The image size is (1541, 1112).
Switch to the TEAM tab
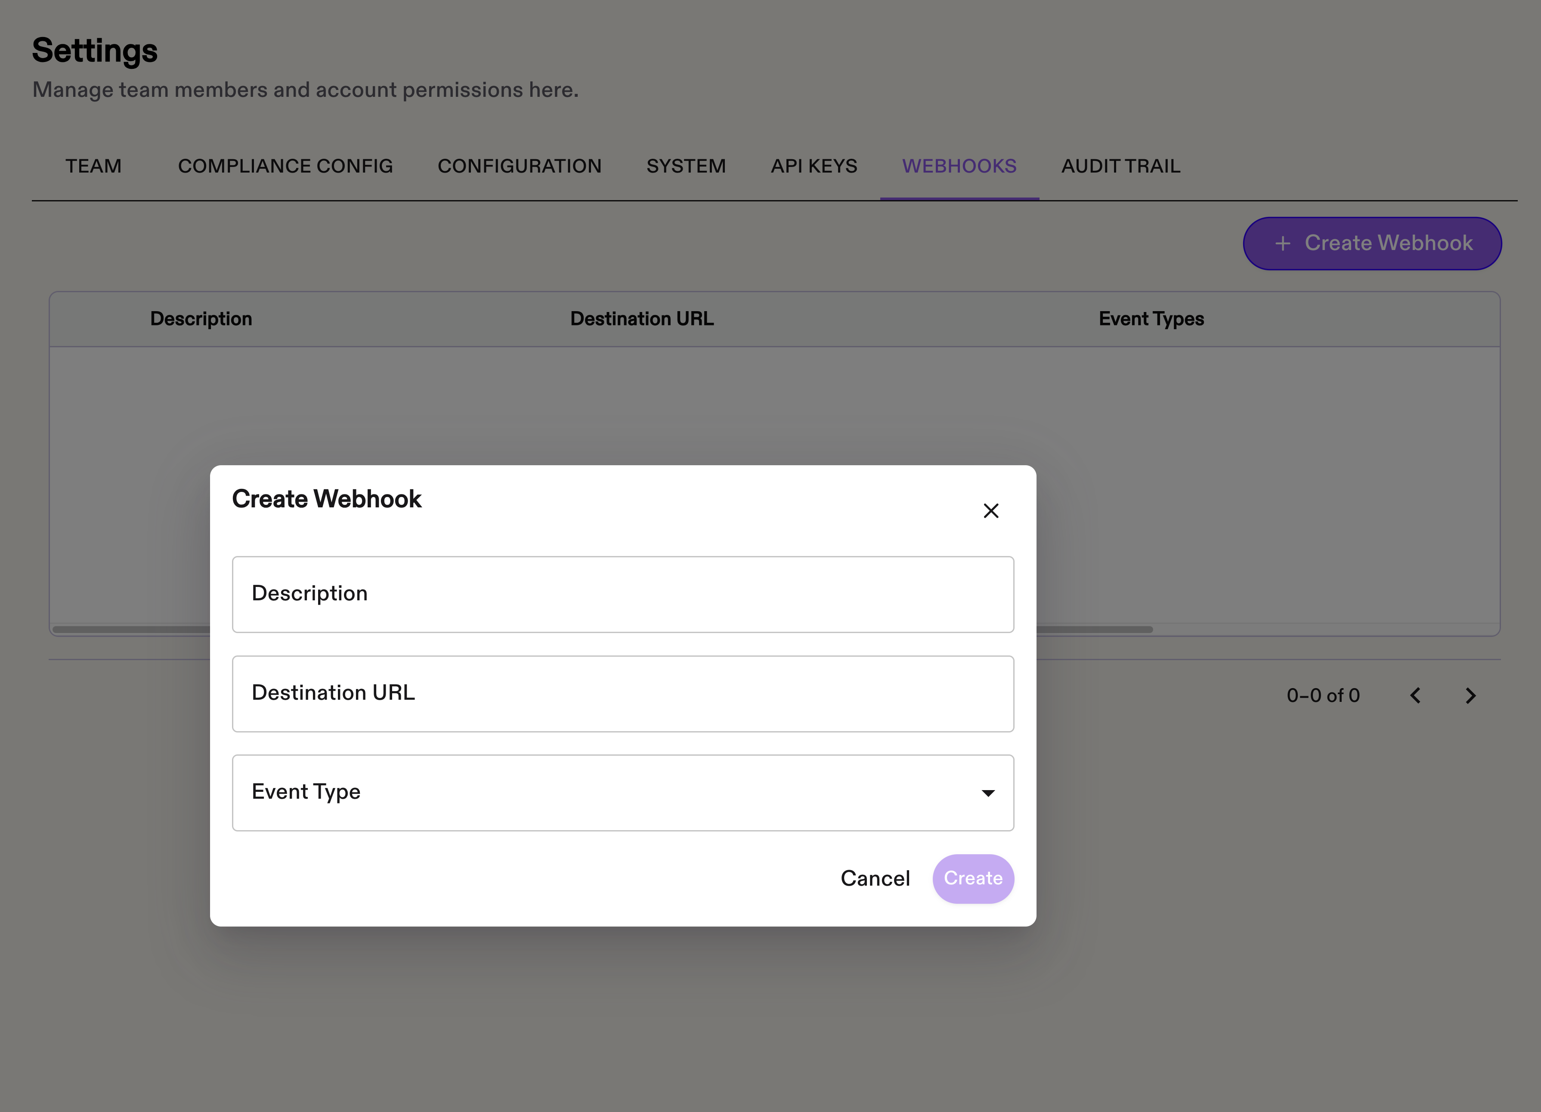pyautogui.click(x=93, y=167)
